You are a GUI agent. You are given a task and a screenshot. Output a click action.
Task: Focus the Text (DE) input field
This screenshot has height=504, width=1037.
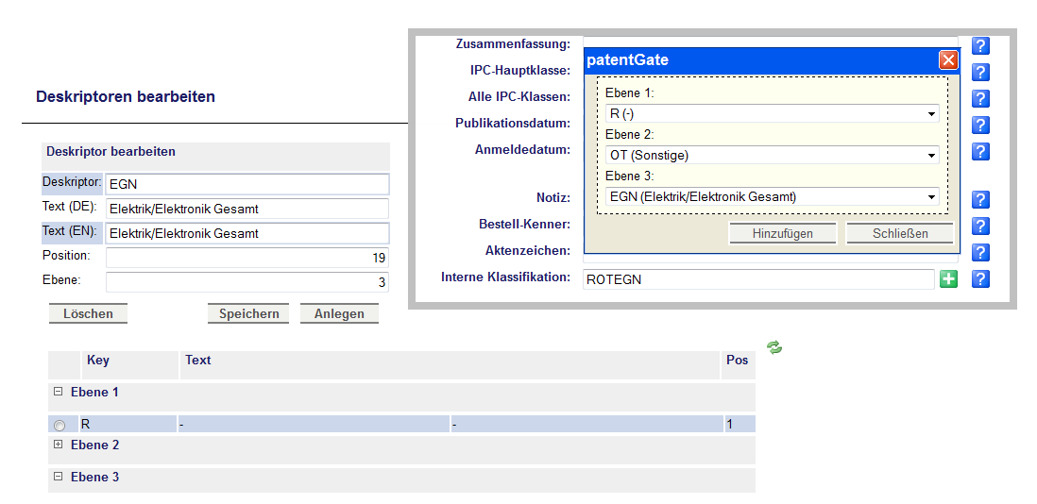click(247, 209)
